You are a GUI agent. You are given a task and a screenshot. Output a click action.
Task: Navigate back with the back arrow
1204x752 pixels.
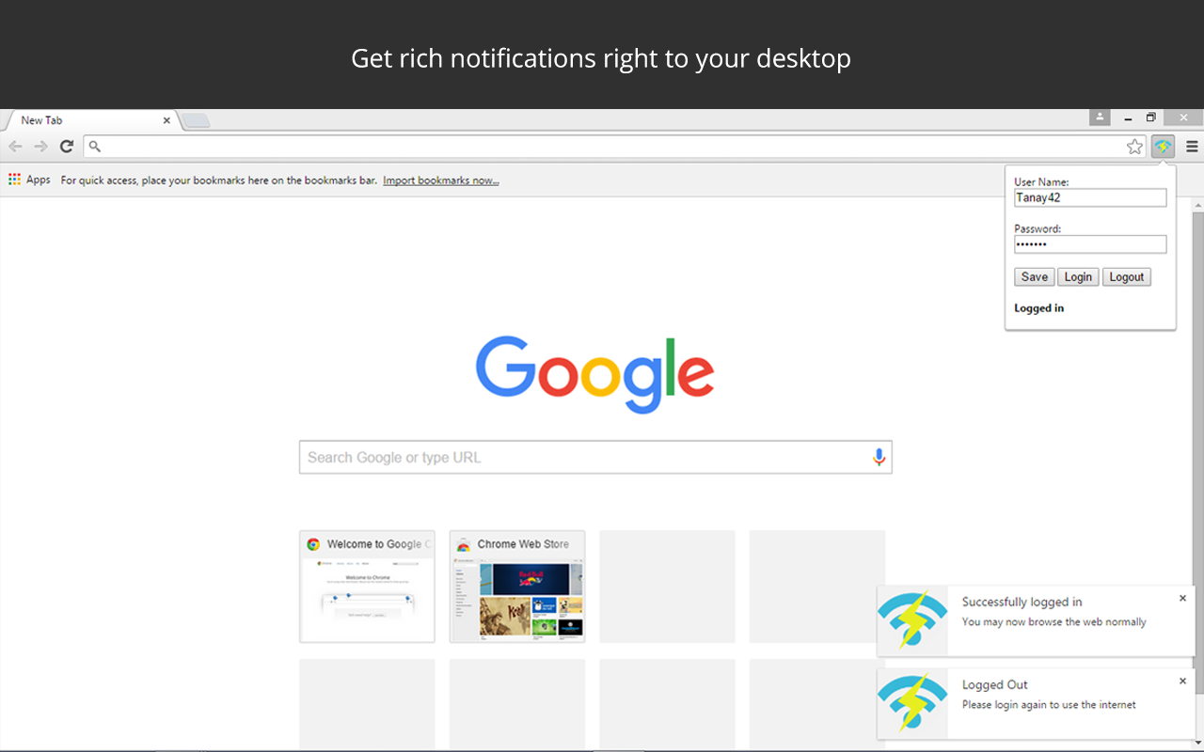(x=15, y=147)
